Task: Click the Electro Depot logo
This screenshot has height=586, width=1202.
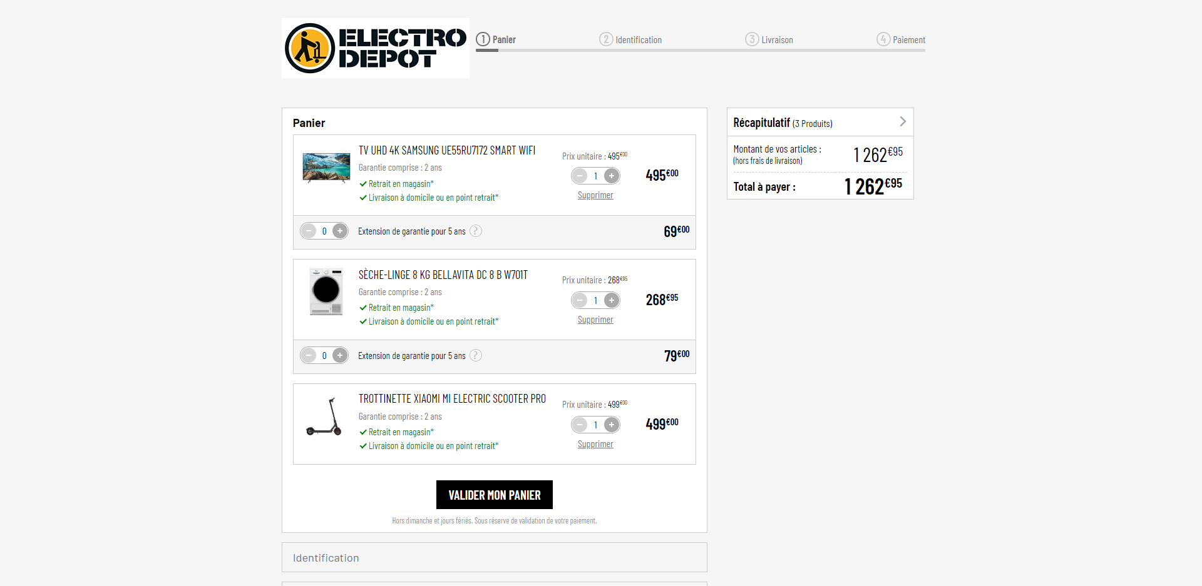Action: tap(376, 48)
